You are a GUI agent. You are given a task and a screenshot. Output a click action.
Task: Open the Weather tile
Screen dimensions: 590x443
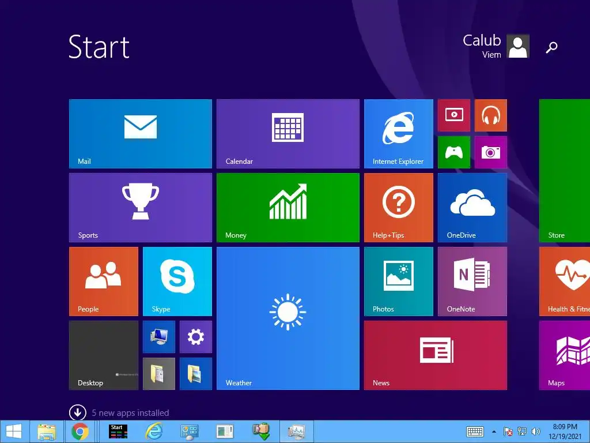288,318
